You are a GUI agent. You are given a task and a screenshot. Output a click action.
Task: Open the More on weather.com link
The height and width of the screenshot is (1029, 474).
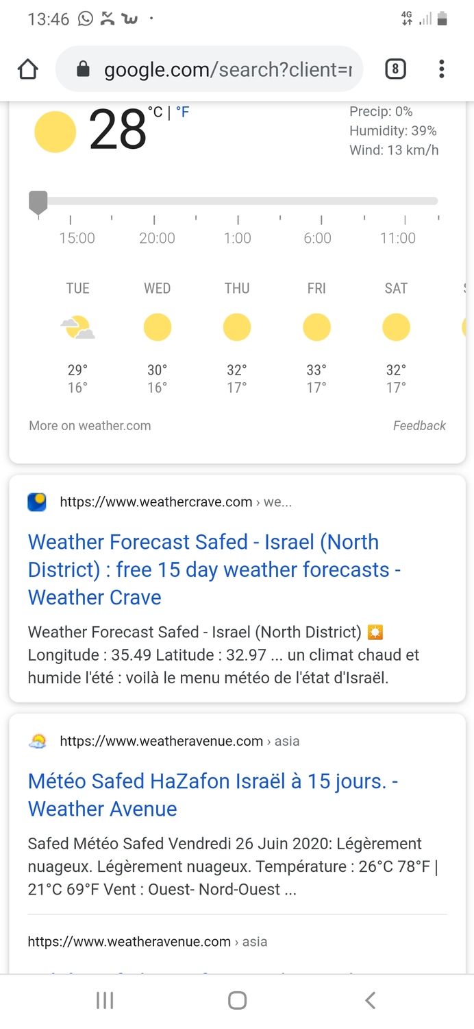90,426
